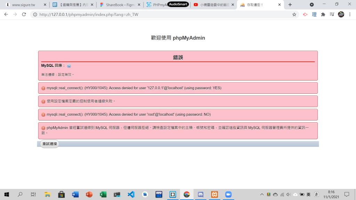Open the Extensions puzzle icon
This screenshot has width=356, height=200.
click(x=323, y=15)
